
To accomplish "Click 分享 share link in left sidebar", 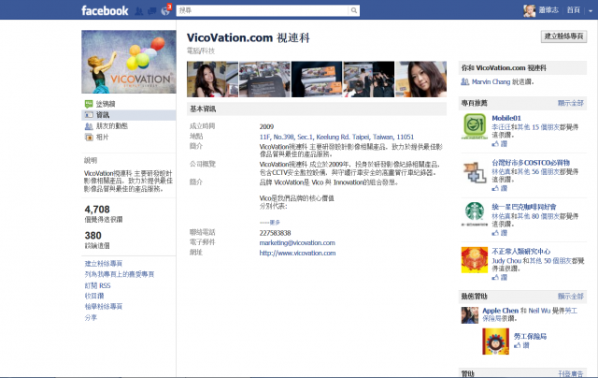I will (x=91, y=318).
